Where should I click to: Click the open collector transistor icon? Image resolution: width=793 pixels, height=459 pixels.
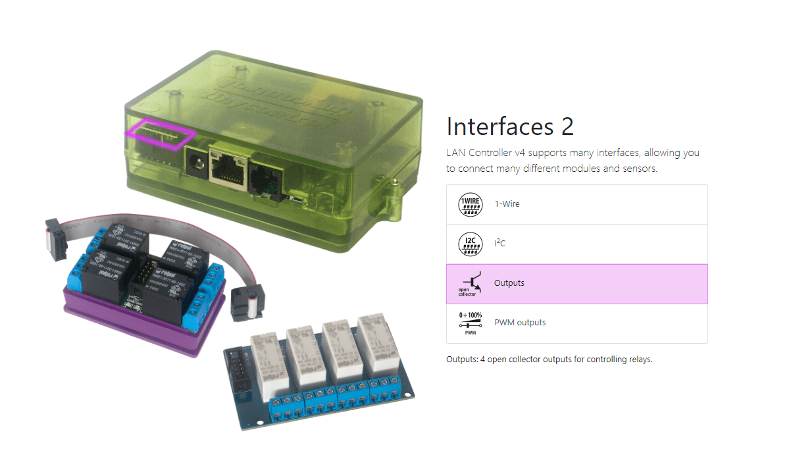pos(471,284)
